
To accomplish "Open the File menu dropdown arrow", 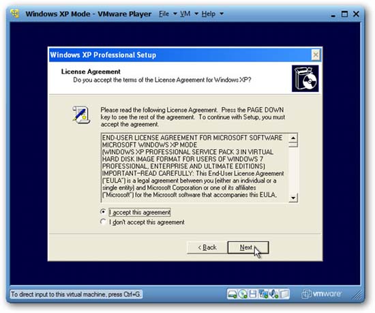I will (175, 14).
